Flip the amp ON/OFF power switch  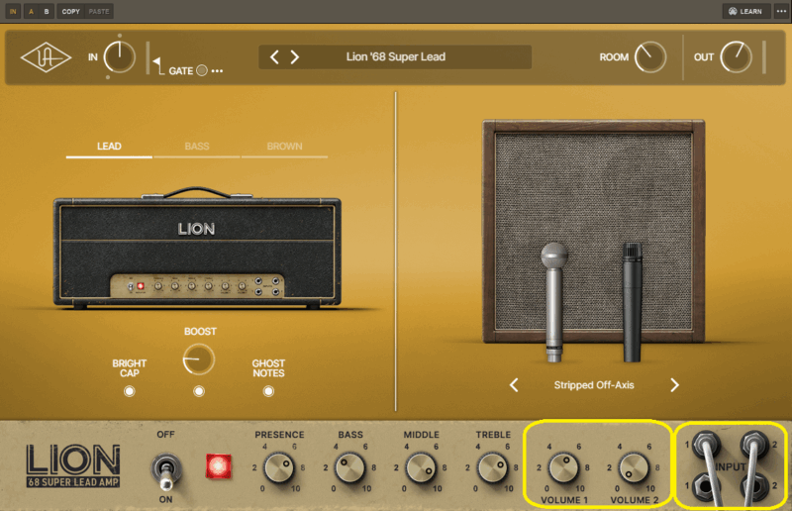[x=164, y=467]
